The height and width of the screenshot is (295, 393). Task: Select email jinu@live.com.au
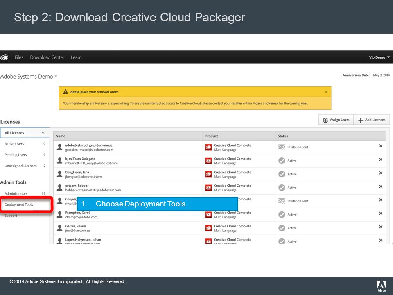[x=77, y=231]
